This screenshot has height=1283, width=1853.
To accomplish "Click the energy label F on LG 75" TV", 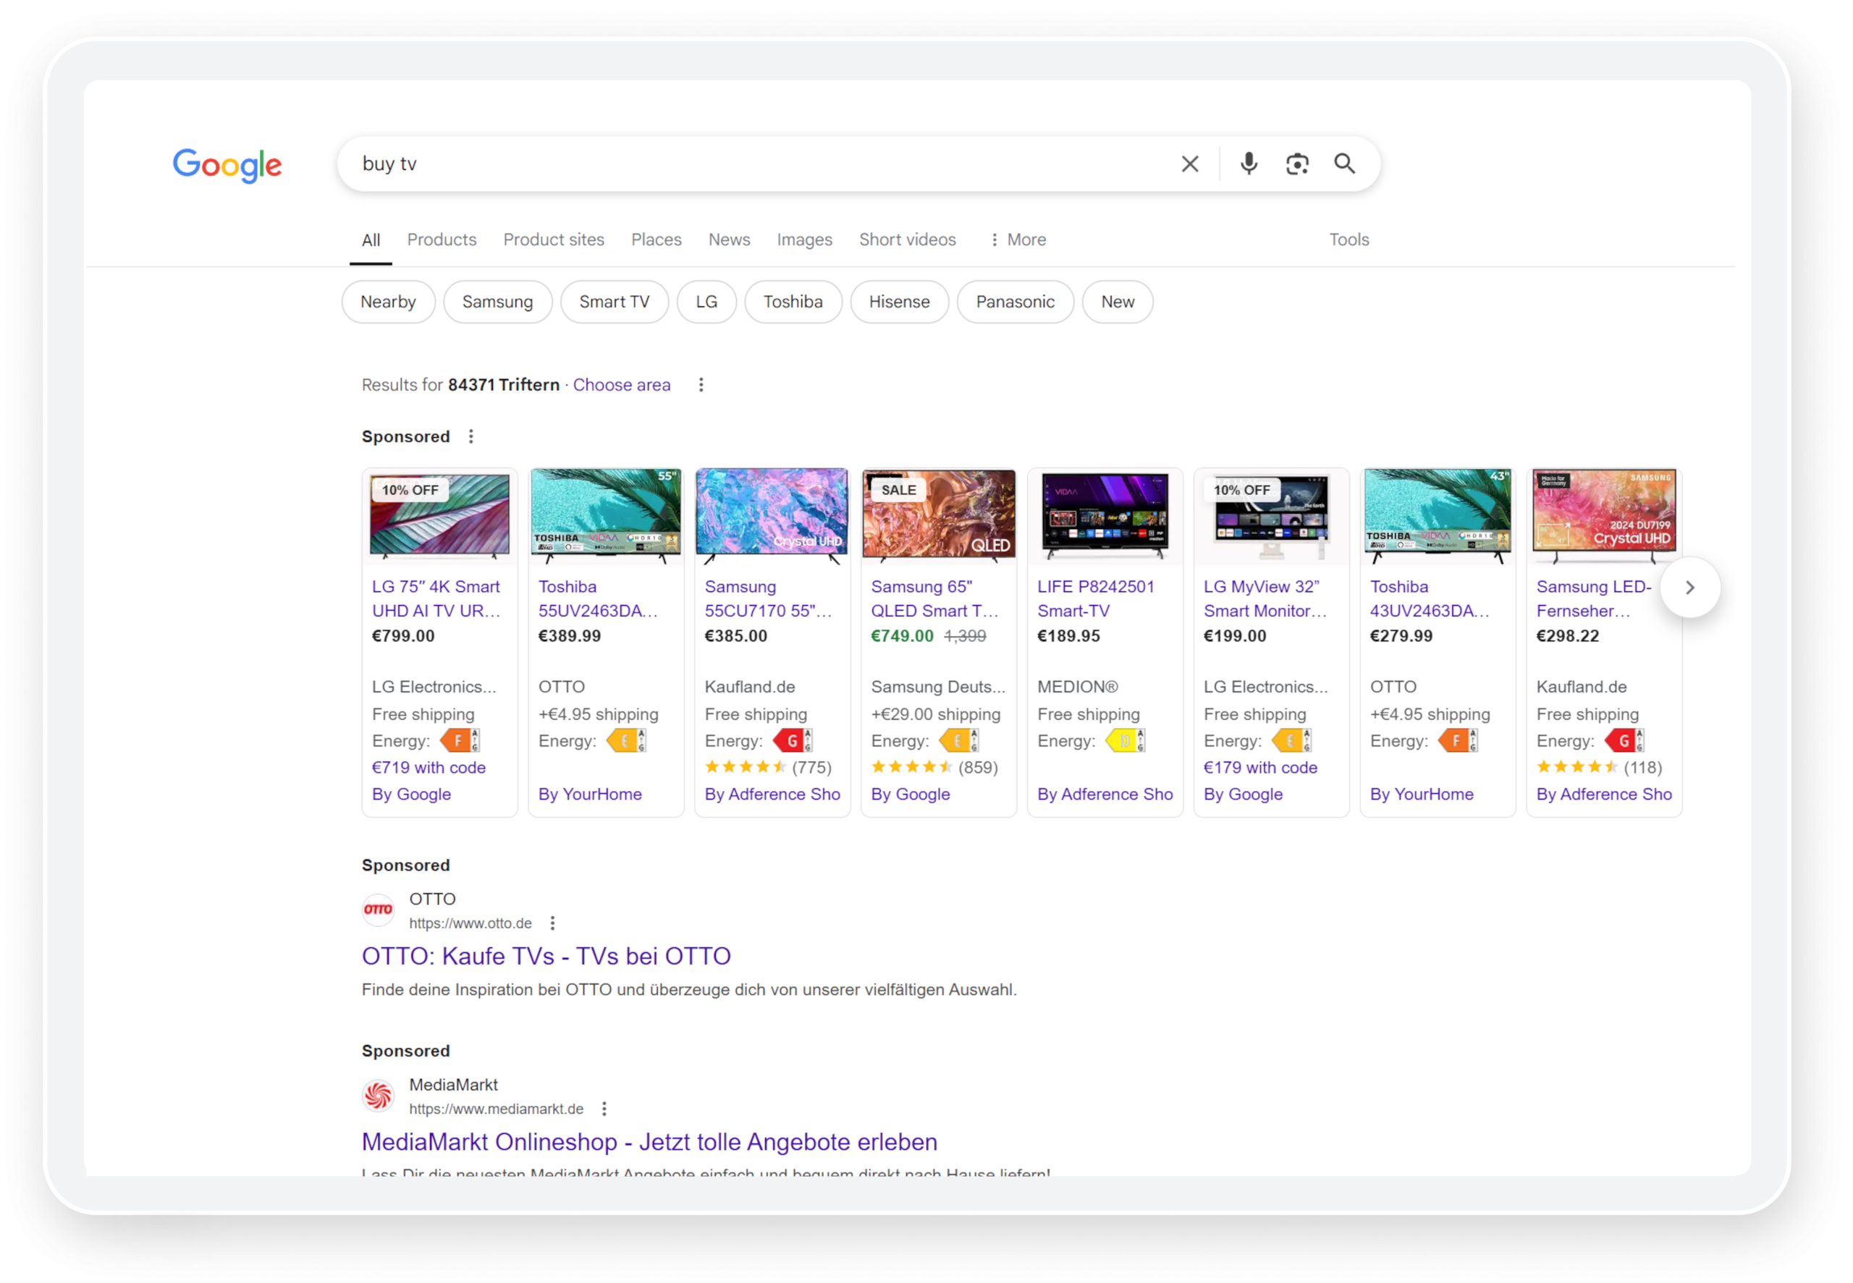I will pos(460,740).
